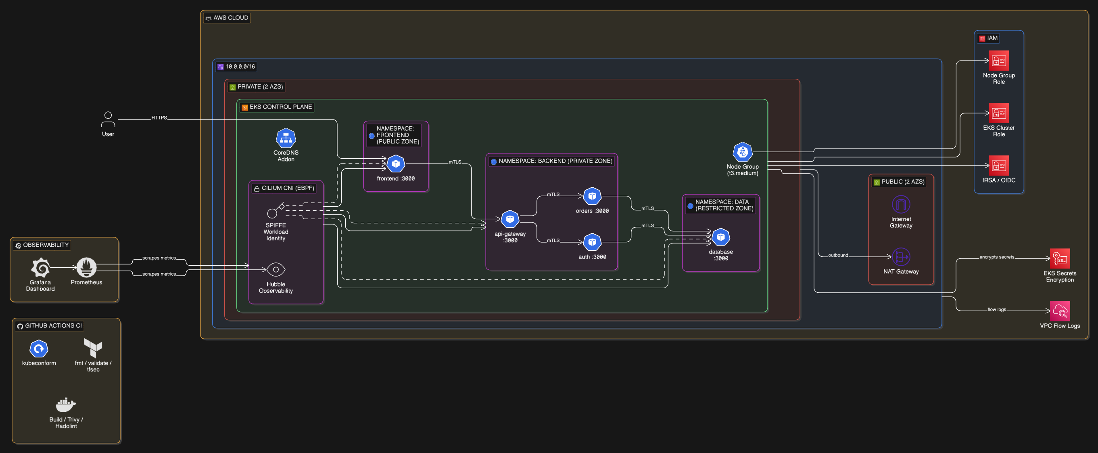This screenshot has width=1098, height=453.
Task: Click the encrypts secrets edge label
Action: click(x=997, y=257)
